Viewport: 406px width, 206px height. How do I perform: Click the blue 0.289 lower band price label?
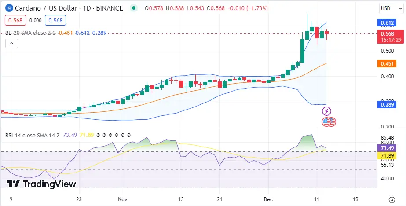(x=387, y=105)
